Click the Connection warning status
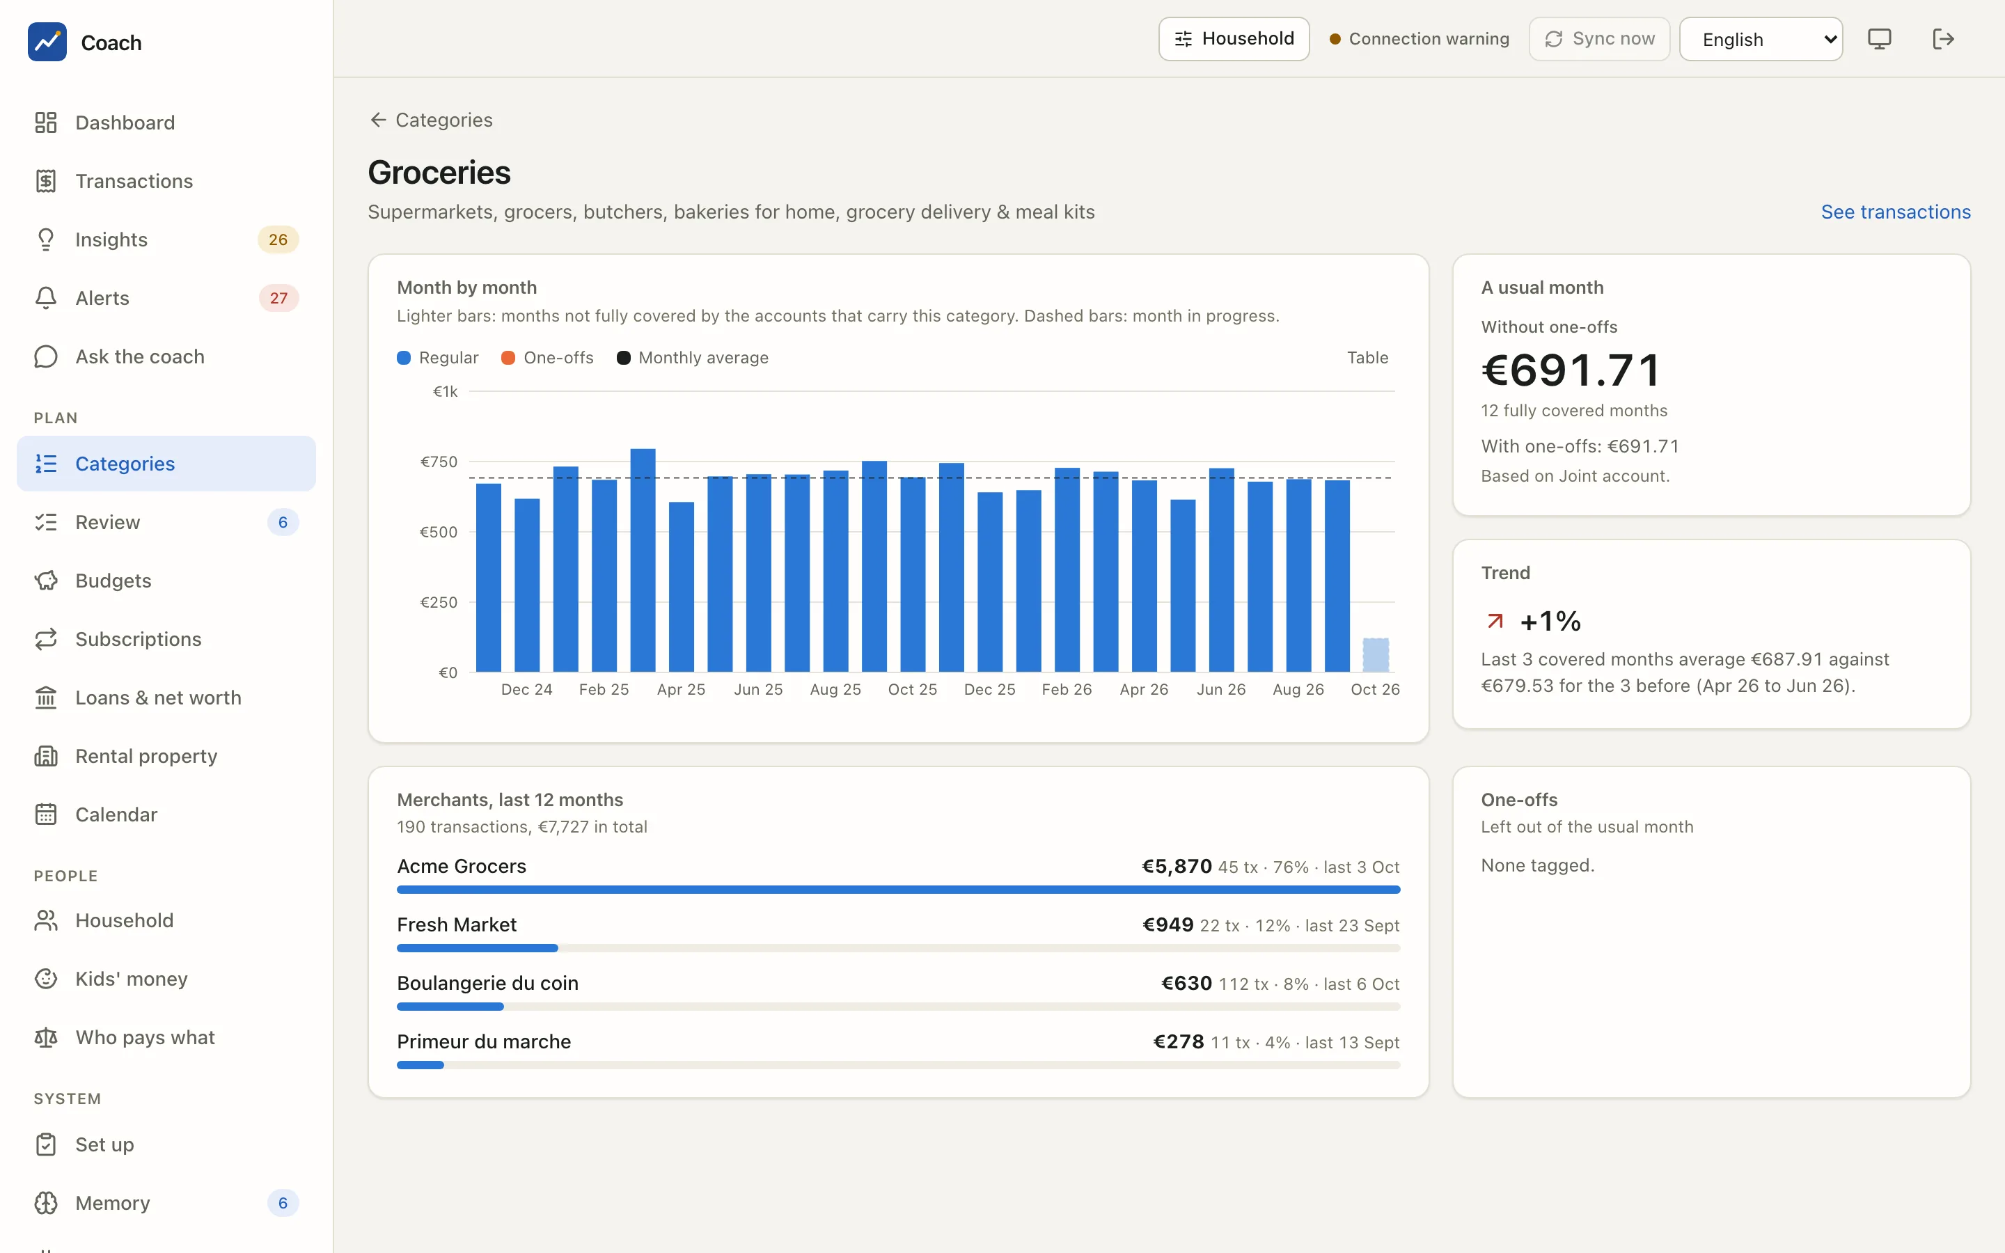Screen dimensions: 2005x1253 click(x=1418, y=39)
